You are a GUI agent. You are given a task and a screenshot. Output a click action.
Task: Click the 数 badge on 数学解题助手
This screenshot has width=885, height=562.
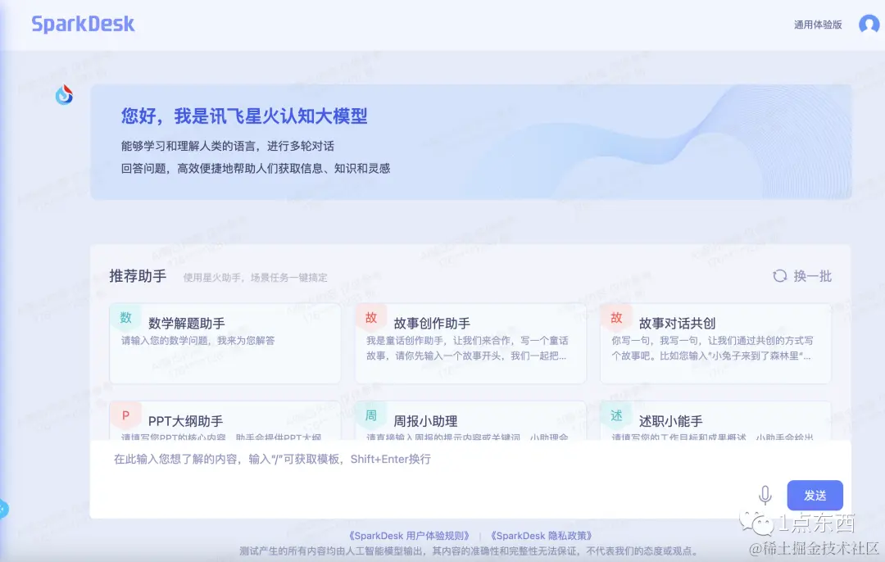(x=125, y=317)
